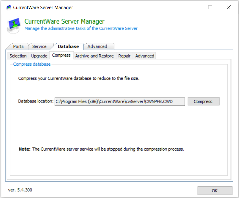The height and width of the screenshot is (198, 239).
Task: Open the Ports tab
Action: click(x=18, y=47)
